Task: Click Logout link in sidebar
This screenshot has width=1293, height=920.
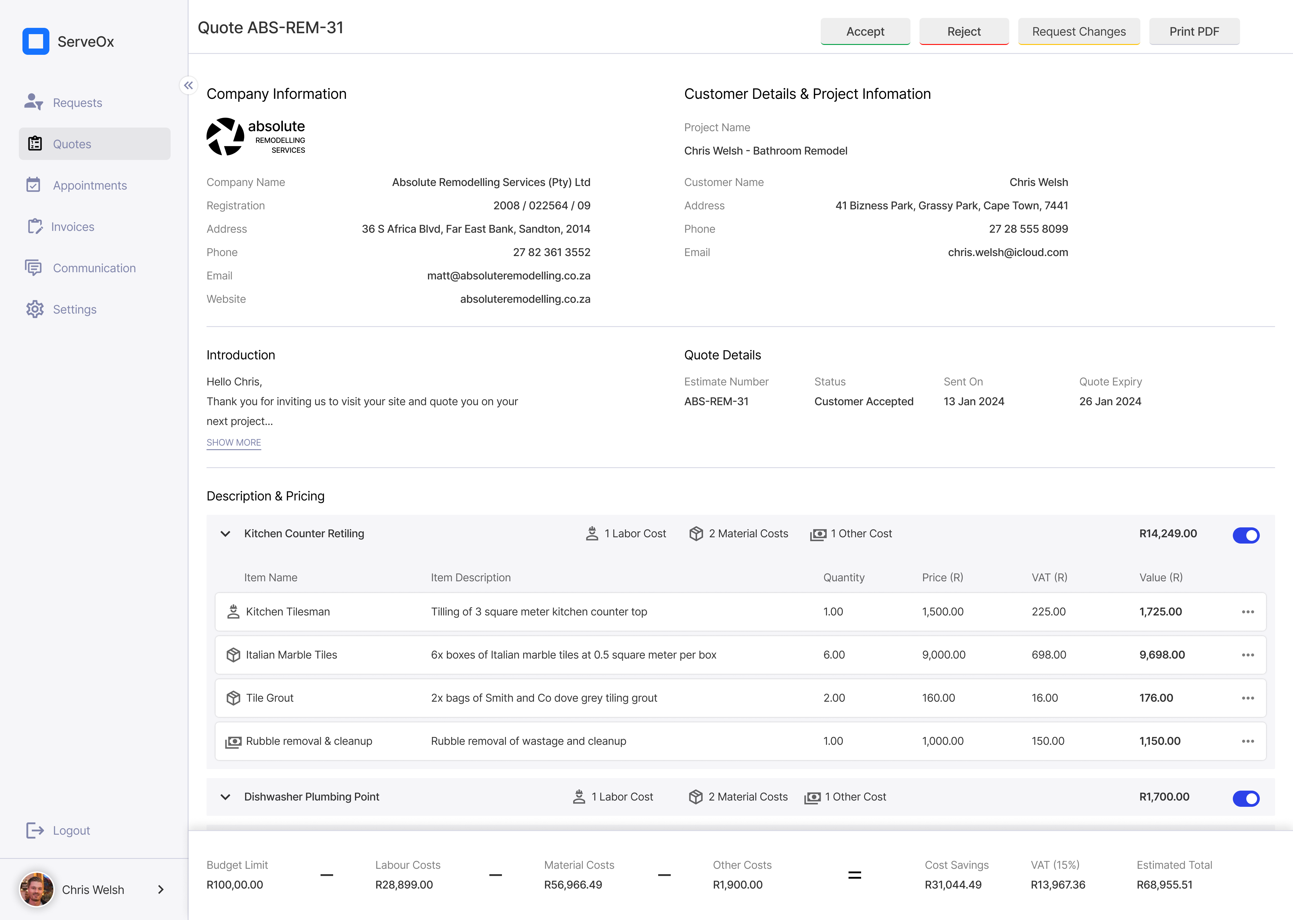Action: click(x=71, y=830)
